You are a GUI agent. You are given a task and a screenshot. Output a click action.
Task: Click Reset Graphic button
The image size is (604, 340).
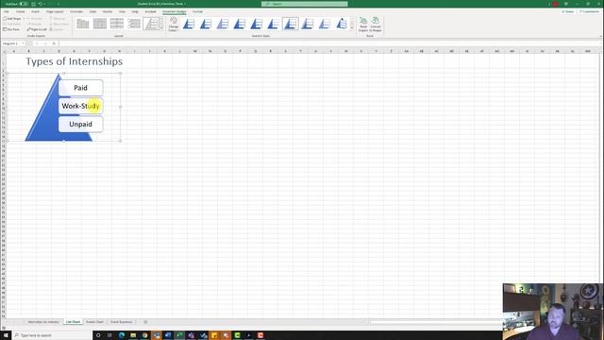click(x=363, y=25)
